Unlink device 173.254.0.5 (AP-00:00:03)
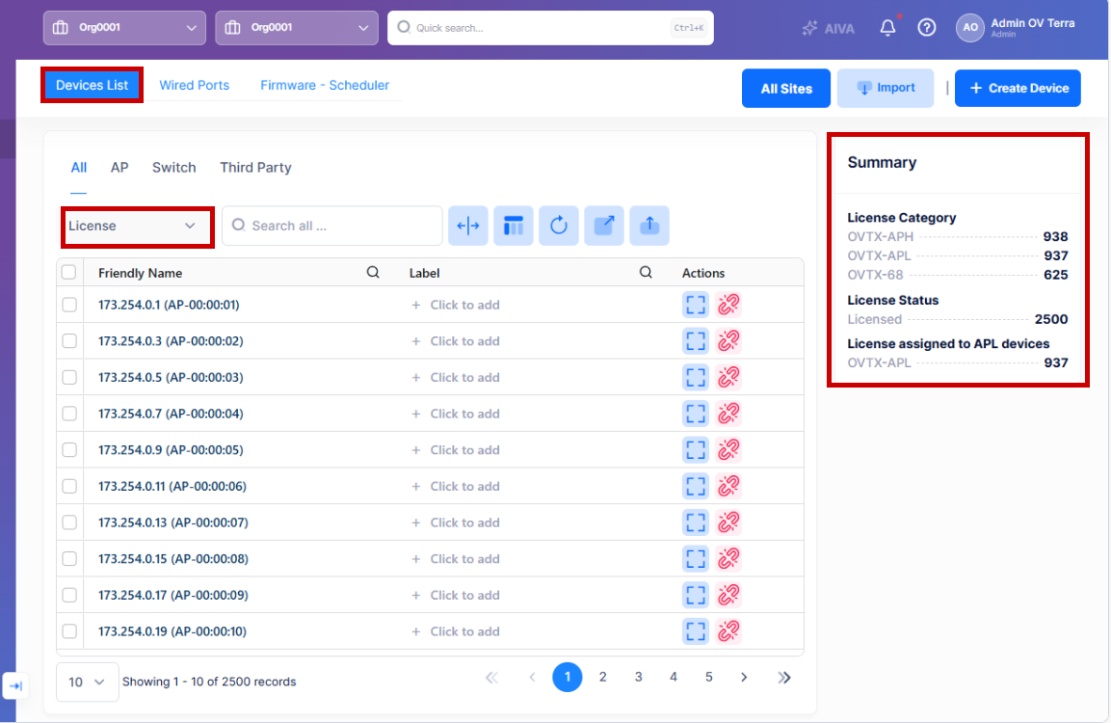The height and width of the screenshot is (723, 1111). point(727,377)
